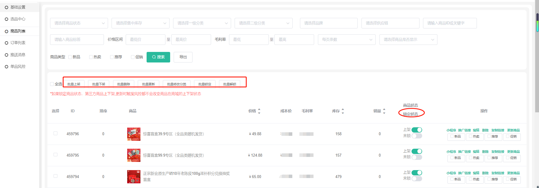The image size is (539, 188).
Task: Toggle 未锁 switch for product 459794
Action: click(x=417, y=179)
